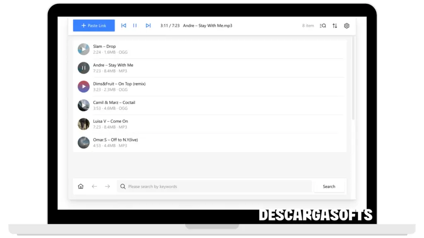
Task: Click the track list vertical scrollbar
Action: [353, 79]
